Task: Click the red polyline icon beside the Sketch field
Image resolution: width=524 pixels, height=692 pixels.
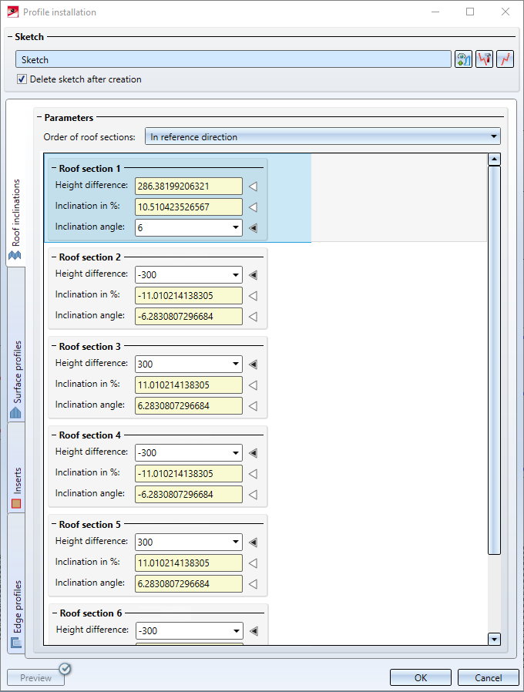Action: [x=505, y=59]
